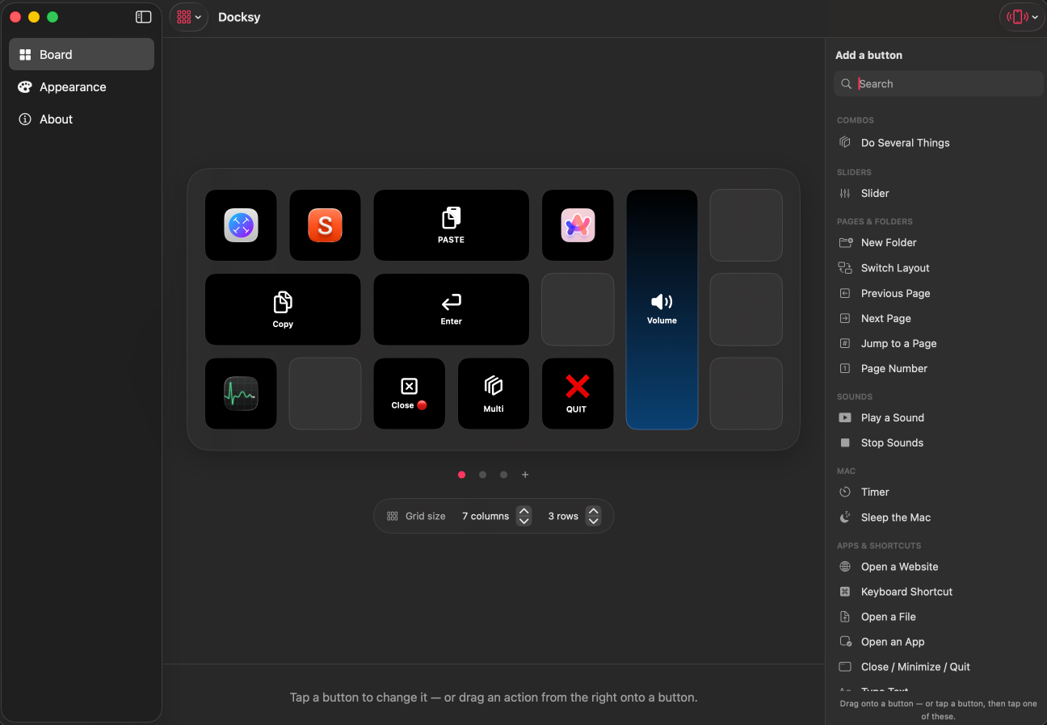This screenshot has height=725, width=1047.
Task: Select the Copy button on the board
Action: [x=283, y=309]
